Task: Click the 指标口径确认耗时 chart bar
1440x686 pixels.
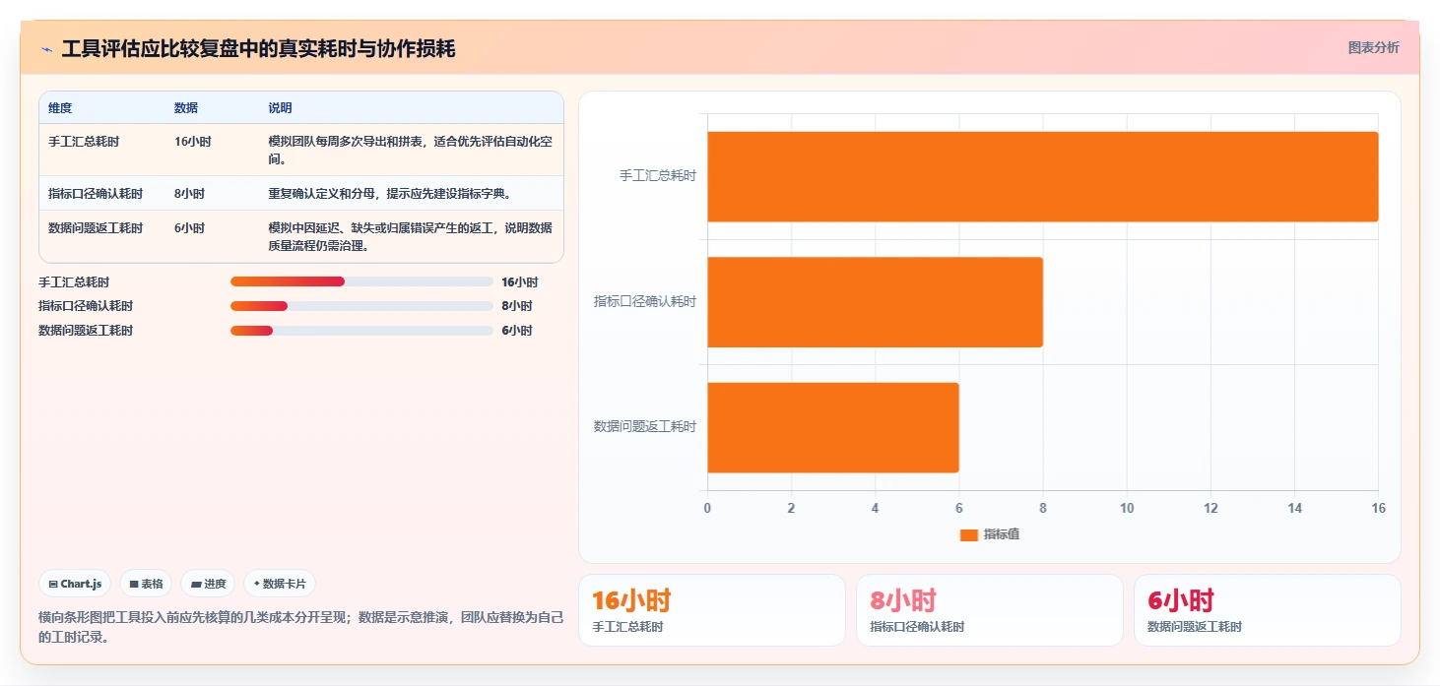Action: 875,302
